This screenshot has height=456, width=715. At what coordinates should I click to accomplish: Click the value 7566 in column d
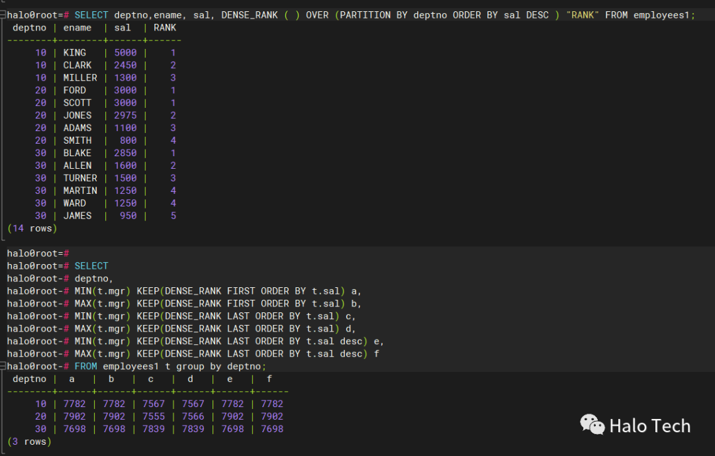click(x=193, y=417)
